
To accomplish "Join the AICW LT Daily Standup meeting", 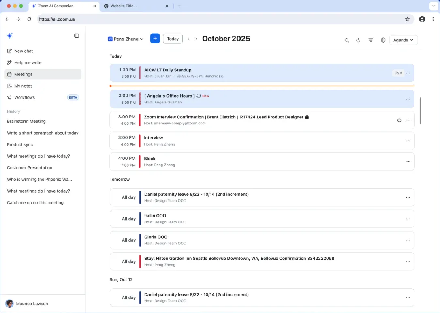I will point(398,73).
